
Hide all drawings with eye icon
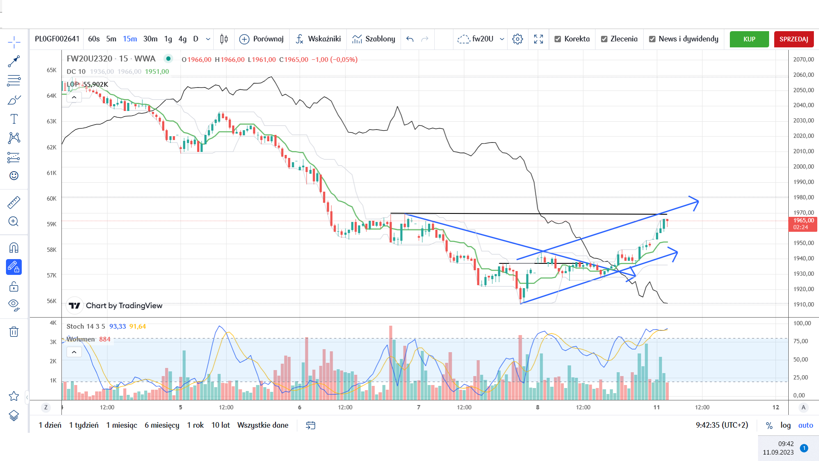click(14, 305)
